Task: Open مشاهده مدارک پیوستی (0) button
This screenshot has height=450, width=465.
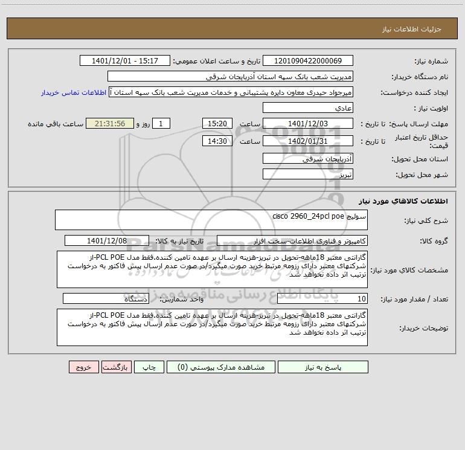Action: [x=221, y=367]
